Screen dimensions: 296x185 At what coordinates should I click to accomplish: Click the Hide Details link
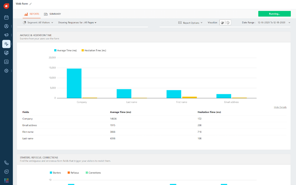pos(280,107)
